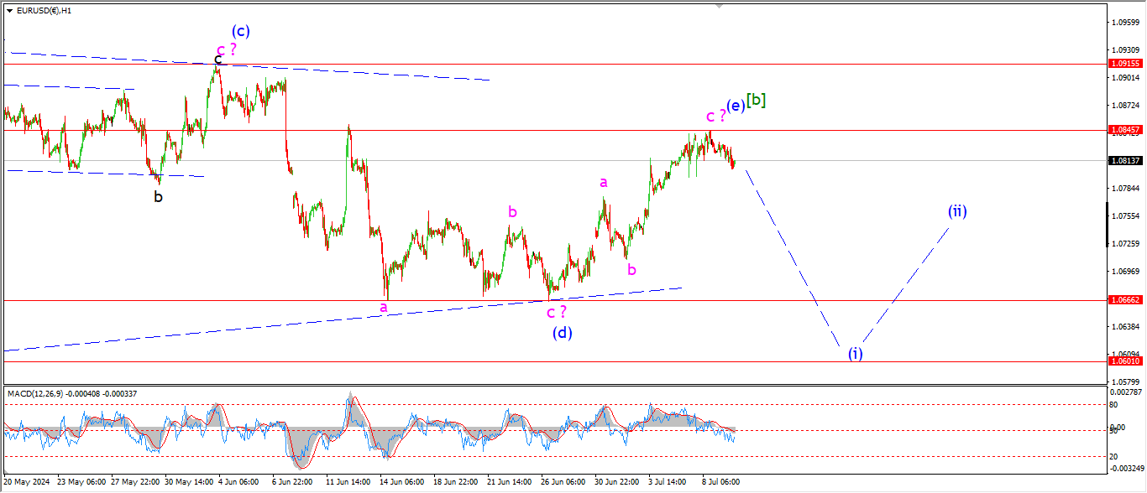Viewport: 1147px width, 493px height.
Task: Select the blue (i) wave label
Action: (855, 353)
